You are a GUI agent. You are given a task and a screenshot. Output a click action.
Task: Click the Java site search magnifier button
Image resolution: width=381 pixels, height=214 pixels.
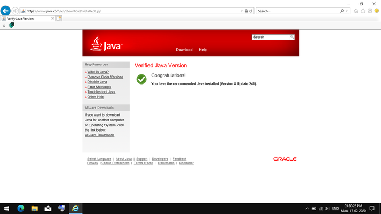tap(292, 37)
